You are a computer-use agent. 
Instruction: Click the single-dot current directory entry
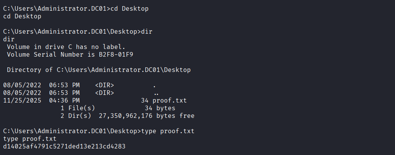(154, 85)
